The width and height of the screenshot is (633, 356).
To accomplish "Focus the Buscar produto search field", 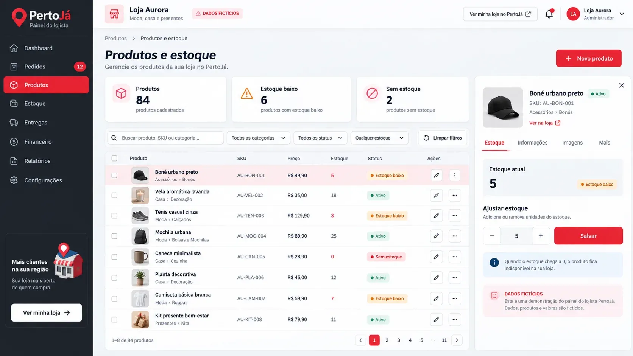I will (x=165, y=138).
